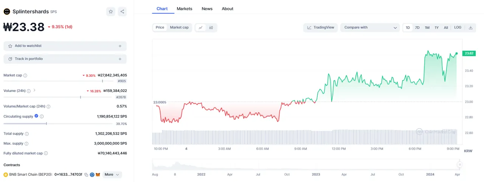Copy the BEP20 contract address
The height and width of the screenshot is (182, 484).
click(x=86, y=175)
